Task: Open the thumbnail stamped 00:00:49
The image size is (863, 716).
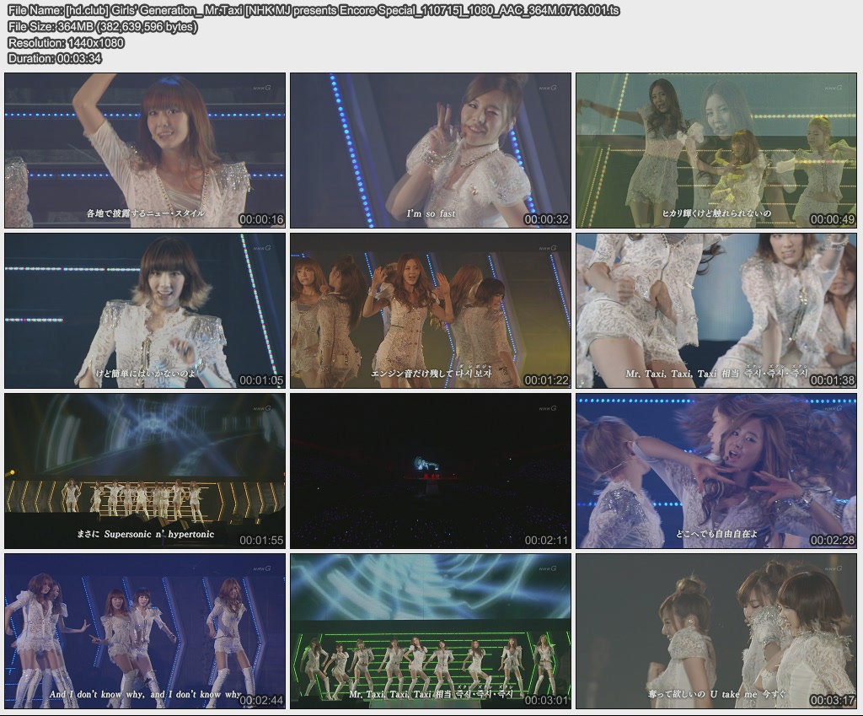Action: (716, 150)
